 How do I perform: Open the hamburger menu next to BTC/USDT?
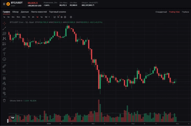click(x=4, y=4)
